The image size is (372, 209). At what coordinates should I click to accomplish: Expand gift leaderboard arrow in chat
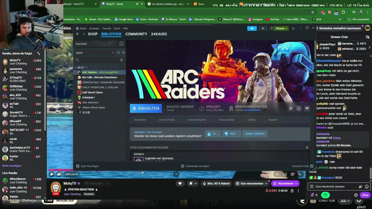370,47
